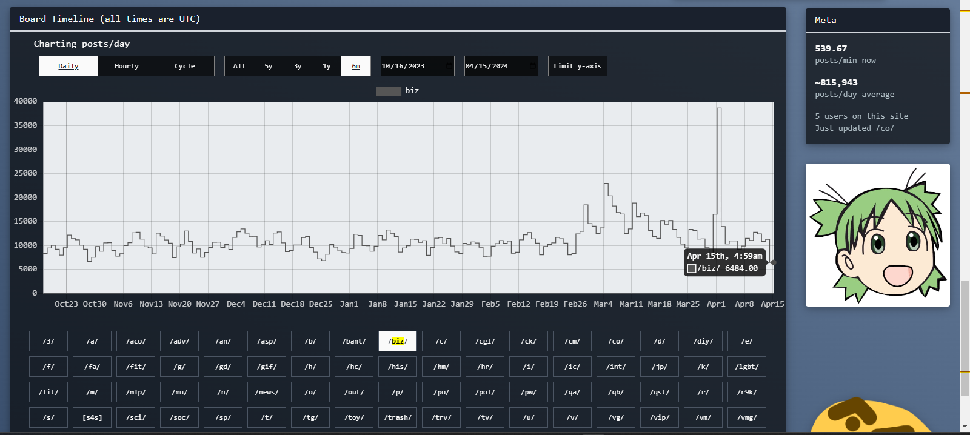This screenshot has width=970, height=435.
Task: Click the vertical page scrollbar thumb
Action: point(965,338)
